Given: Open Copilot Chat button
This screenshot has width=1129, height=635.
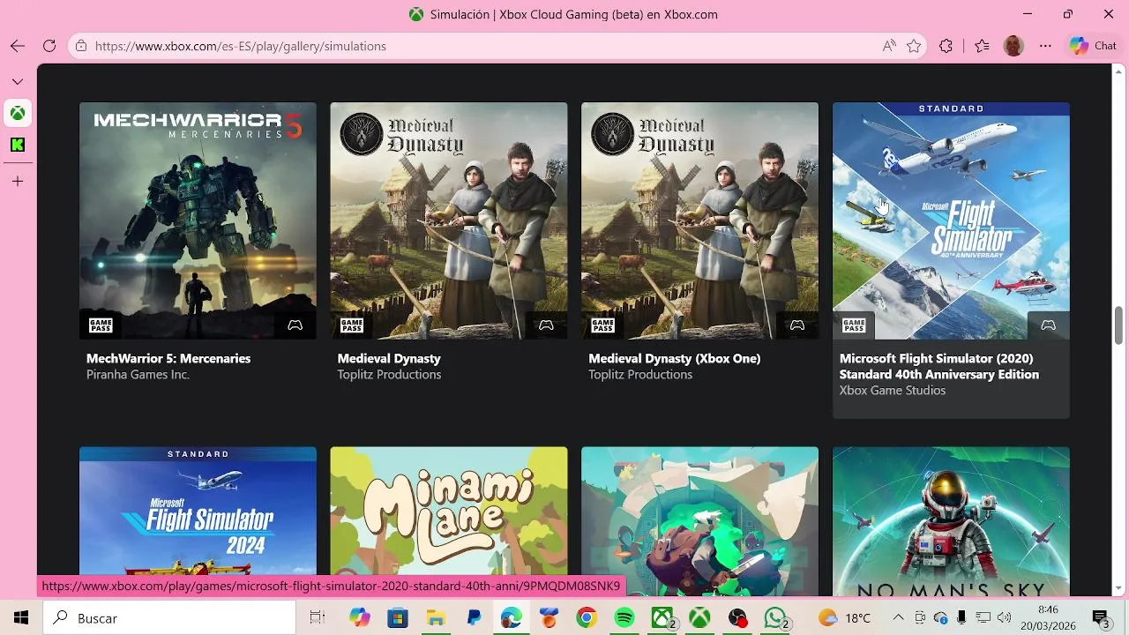Looking at the screenshot, I should (1093, 46).
